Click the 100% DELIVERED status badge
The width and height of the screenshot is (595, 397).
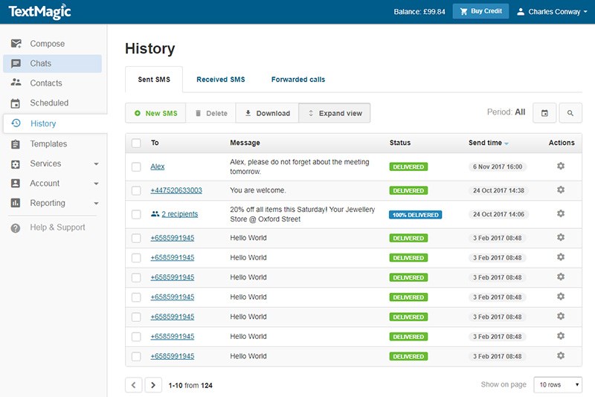(x=415, y=215)
